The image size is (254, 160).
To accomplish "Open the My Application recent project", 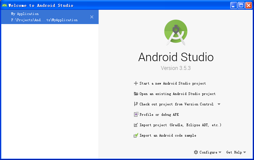I will pos(50,17).
